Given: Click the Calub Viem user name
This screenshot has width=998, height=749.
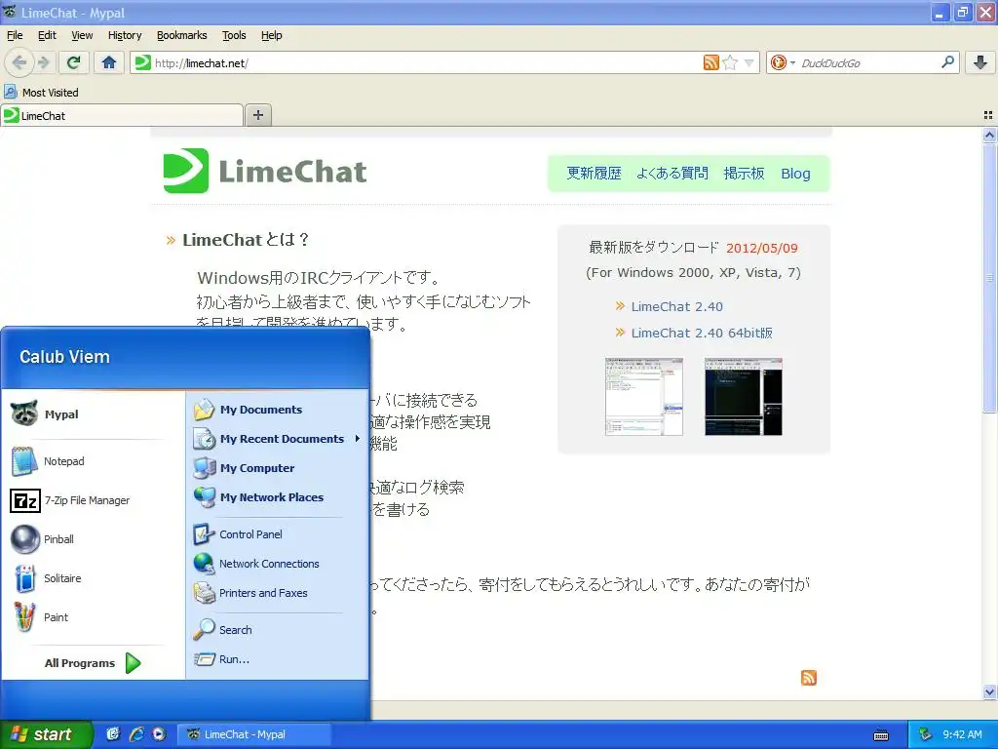Looking at the screenshot, I should tap(64, 357).
